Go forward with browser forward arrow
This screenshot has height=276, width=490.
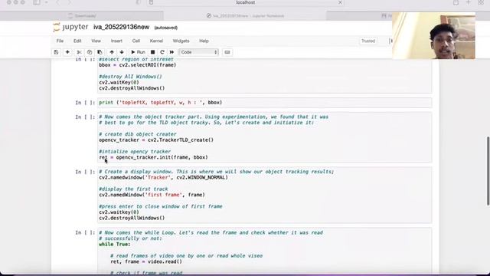69,2
